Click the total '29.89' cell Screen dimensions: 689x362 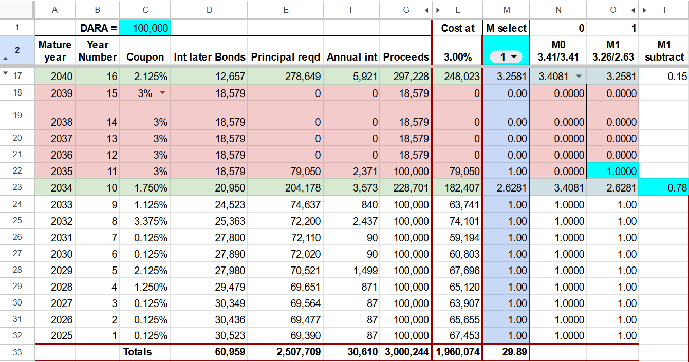[506, 352]
